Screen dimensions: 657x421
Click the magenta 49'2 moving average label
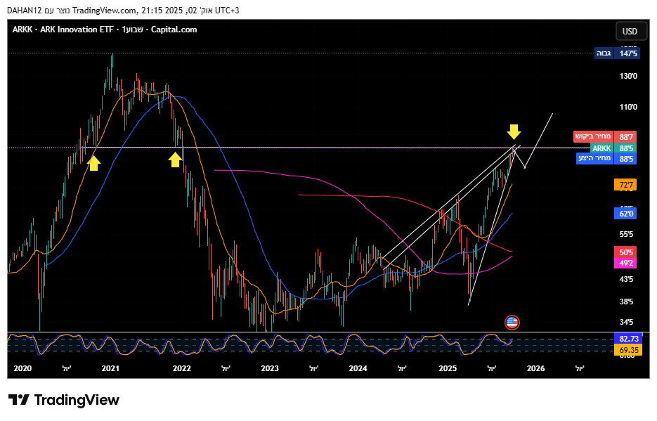coord(625,263)
